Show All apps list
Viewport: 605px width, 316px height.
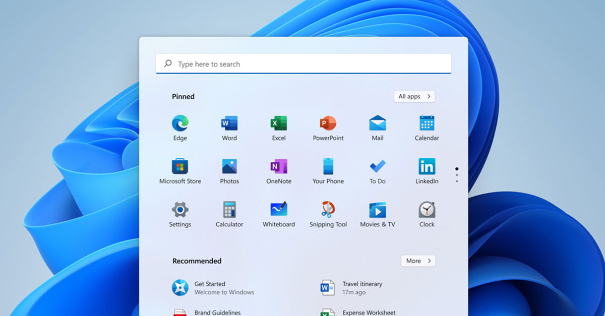[414, 96]
